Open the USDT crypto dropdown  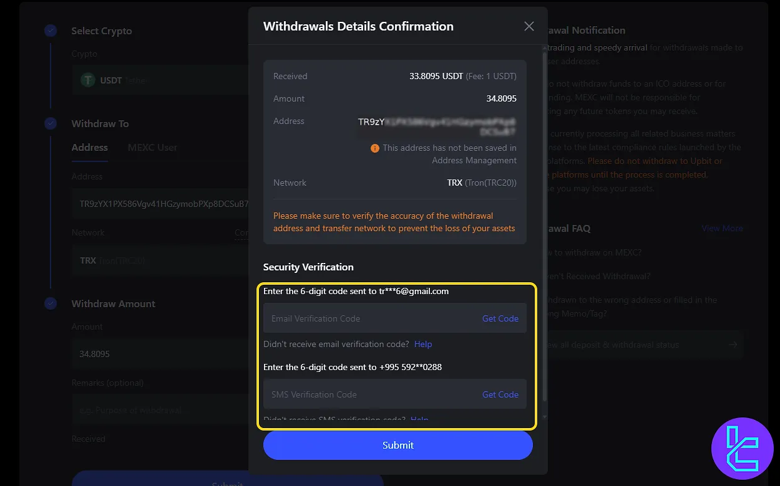coord(160,80)
